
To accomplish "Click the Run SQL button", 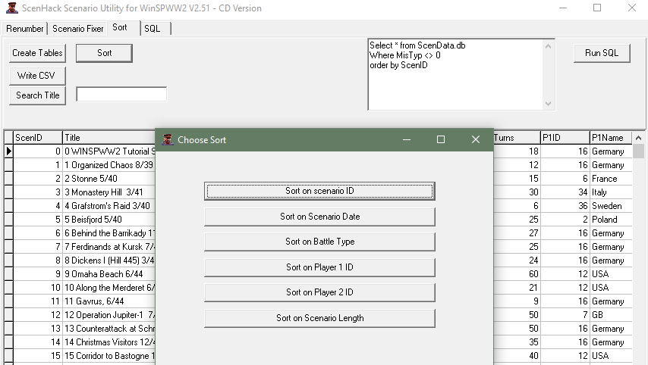I will (x=602, y=53).
